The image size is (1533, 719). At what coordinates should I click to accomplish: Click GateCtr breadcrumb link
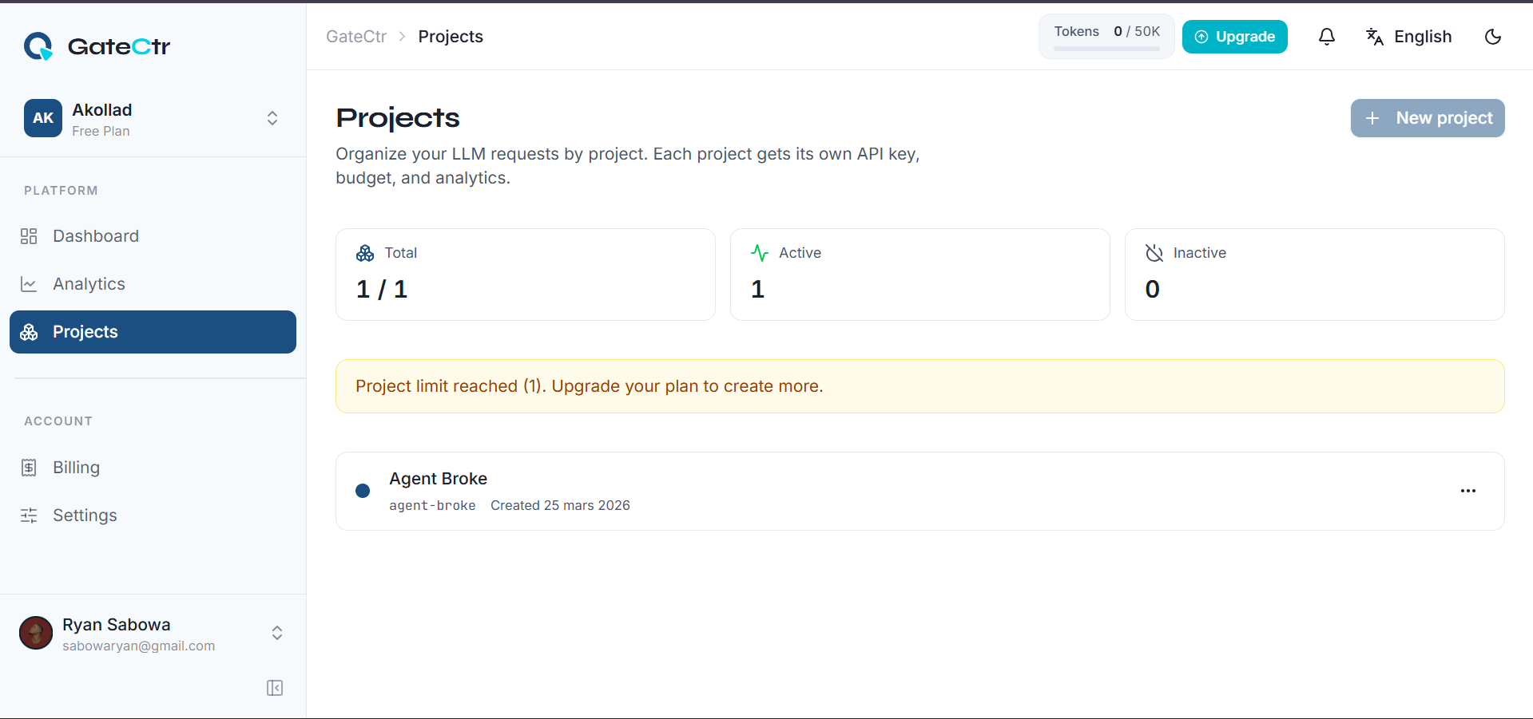[x=355, y=37]
